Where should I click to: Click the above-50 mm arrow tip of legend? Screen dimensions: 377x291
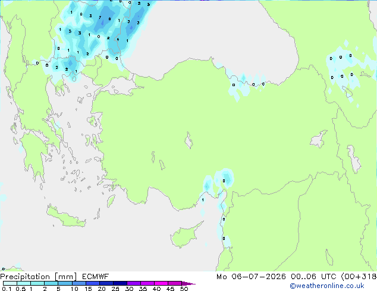pos(188,283)
